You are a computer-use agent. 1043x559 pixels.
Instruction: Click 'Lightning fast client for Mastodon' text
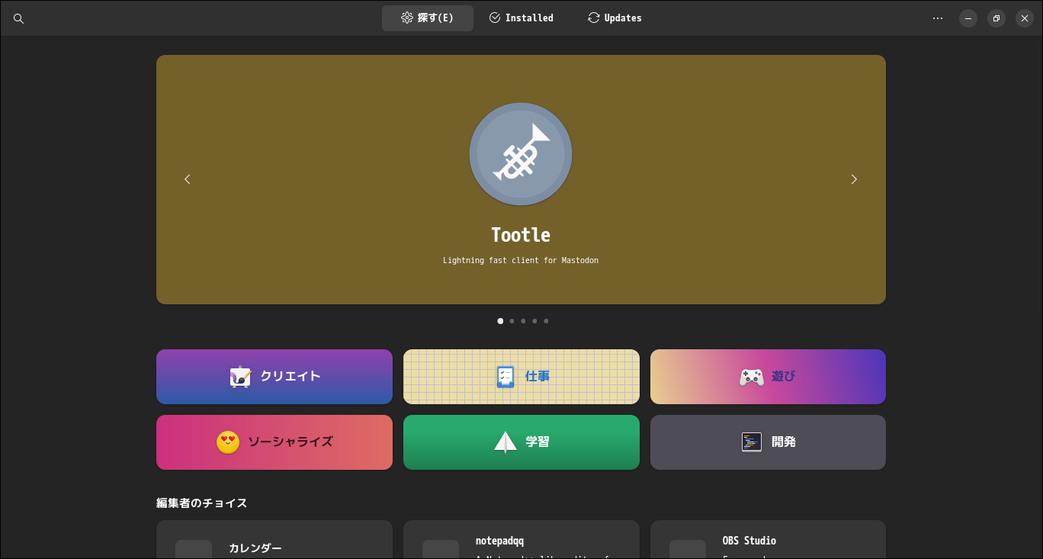pos(521,260)
